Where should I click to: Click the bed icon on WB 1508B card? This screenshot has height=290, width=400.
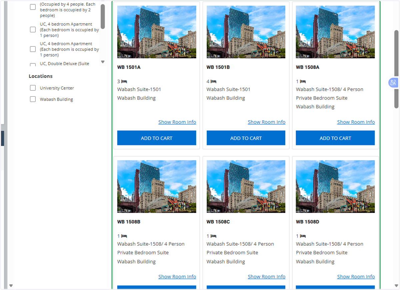click(x=124, y=236)
